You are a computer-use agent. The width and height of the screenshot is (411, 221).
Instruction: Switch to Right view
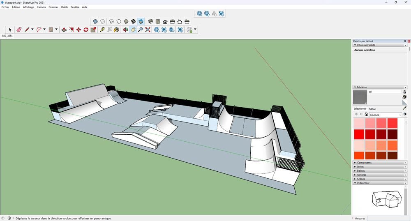click(173, 21)
